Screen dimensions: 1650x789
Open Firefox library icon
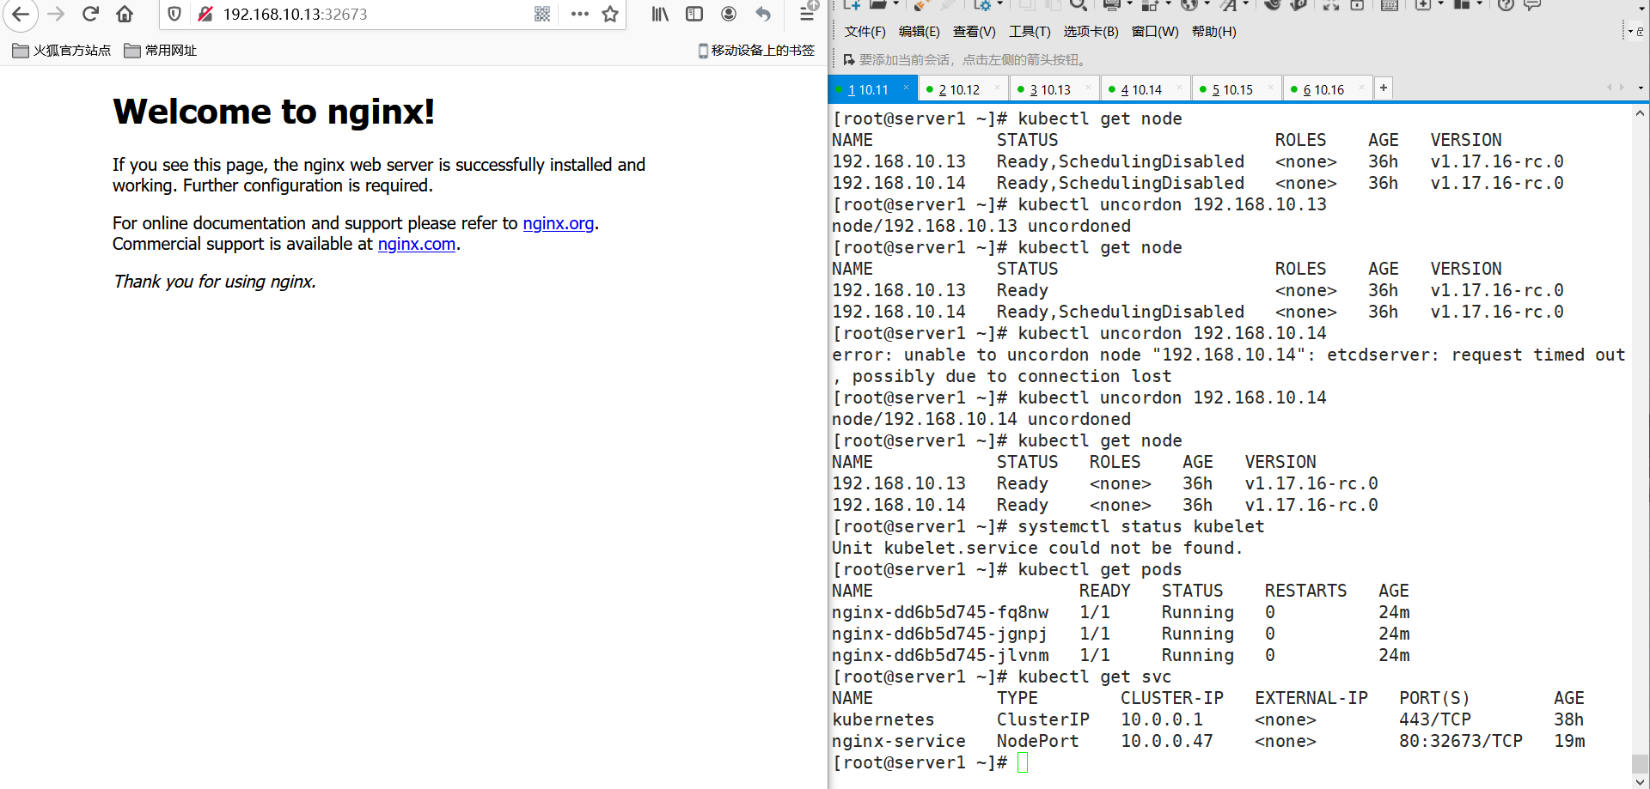point(660,14)
